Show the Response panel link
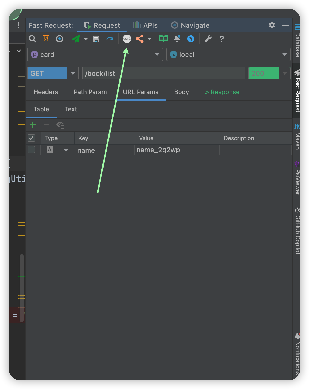The height and width of the screenshot is (389, 309). 222,92
